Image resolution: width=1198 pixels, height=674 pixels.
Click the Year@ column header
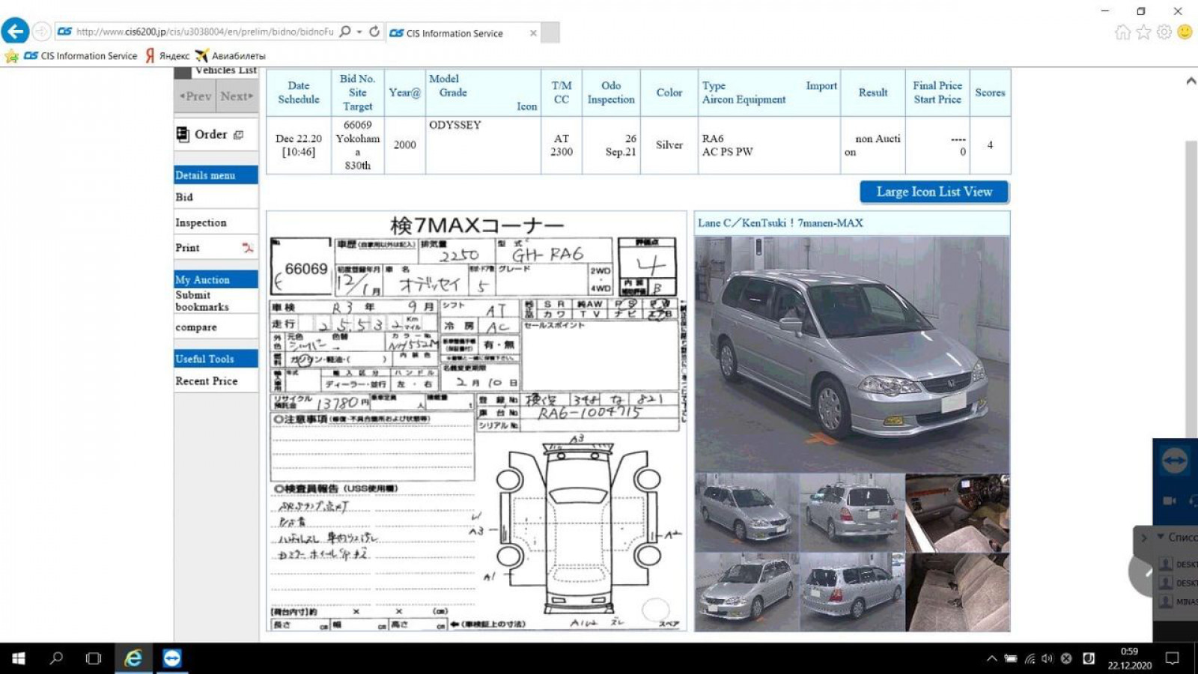pyautogui.click(x=404, y=92)
